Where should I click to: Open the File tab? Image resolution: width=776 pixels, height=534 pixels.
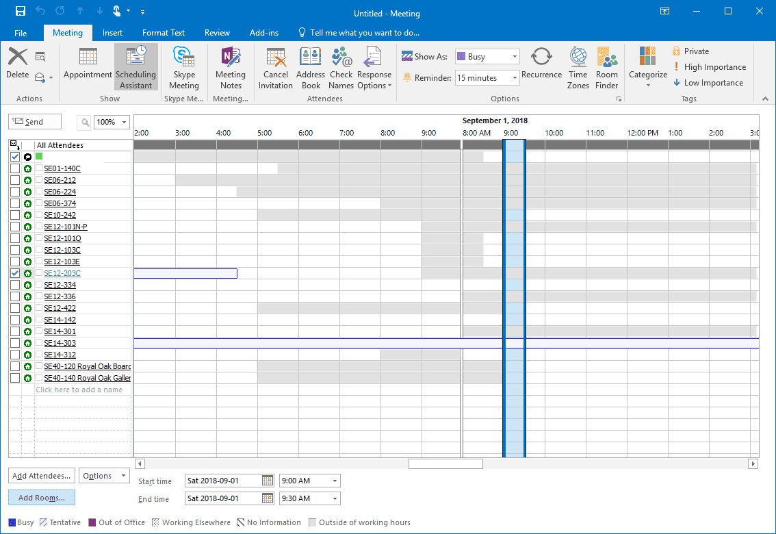click(21, 33)
